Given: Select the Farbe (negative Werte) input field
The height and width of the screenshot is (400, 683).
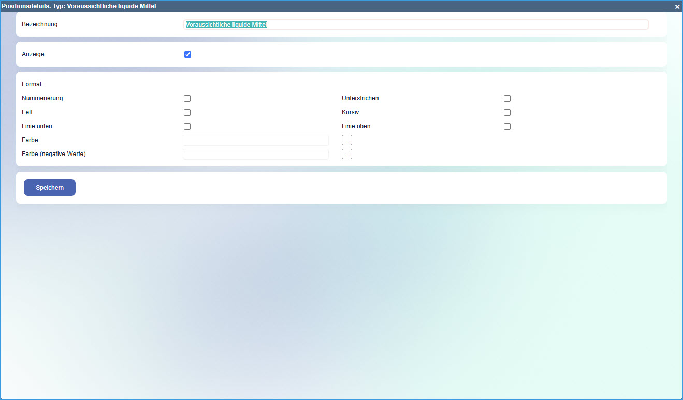Looking at the screenshot, I should 256,154.
